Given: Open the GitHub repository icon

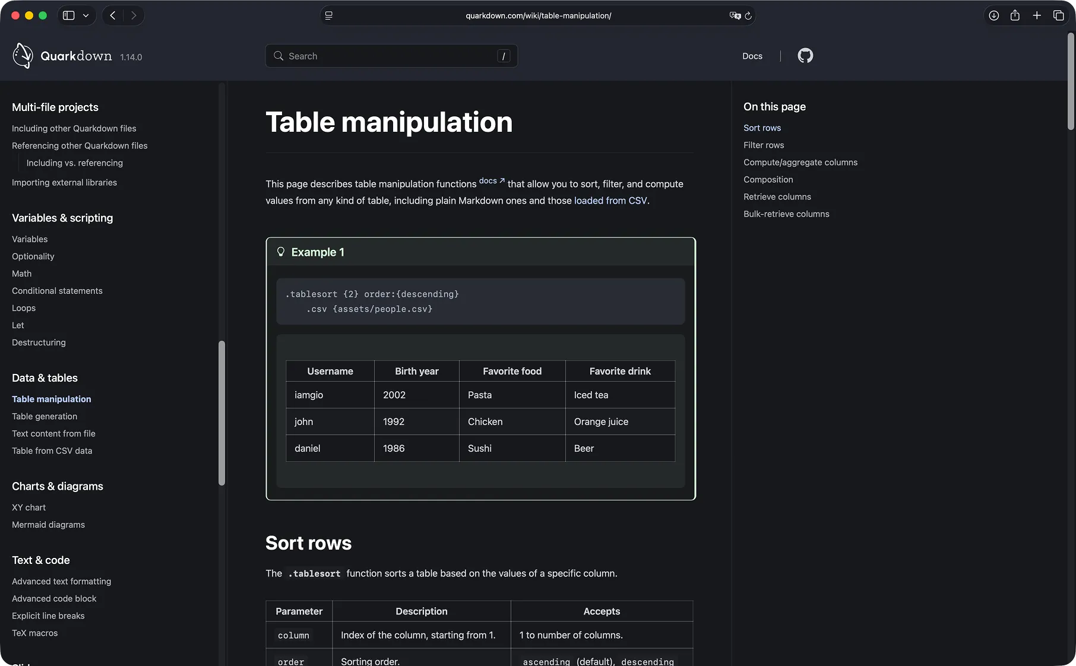Looking at the screenshot, I should tap(805, 55).
